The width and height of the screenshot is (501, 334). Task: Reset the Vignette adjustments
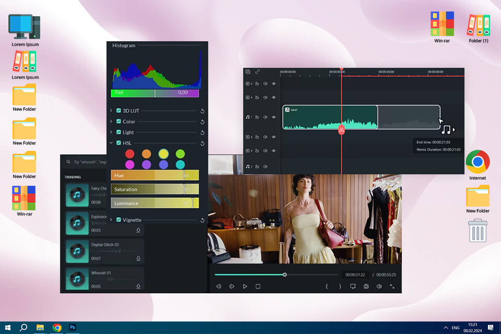[x=202, y=220]
